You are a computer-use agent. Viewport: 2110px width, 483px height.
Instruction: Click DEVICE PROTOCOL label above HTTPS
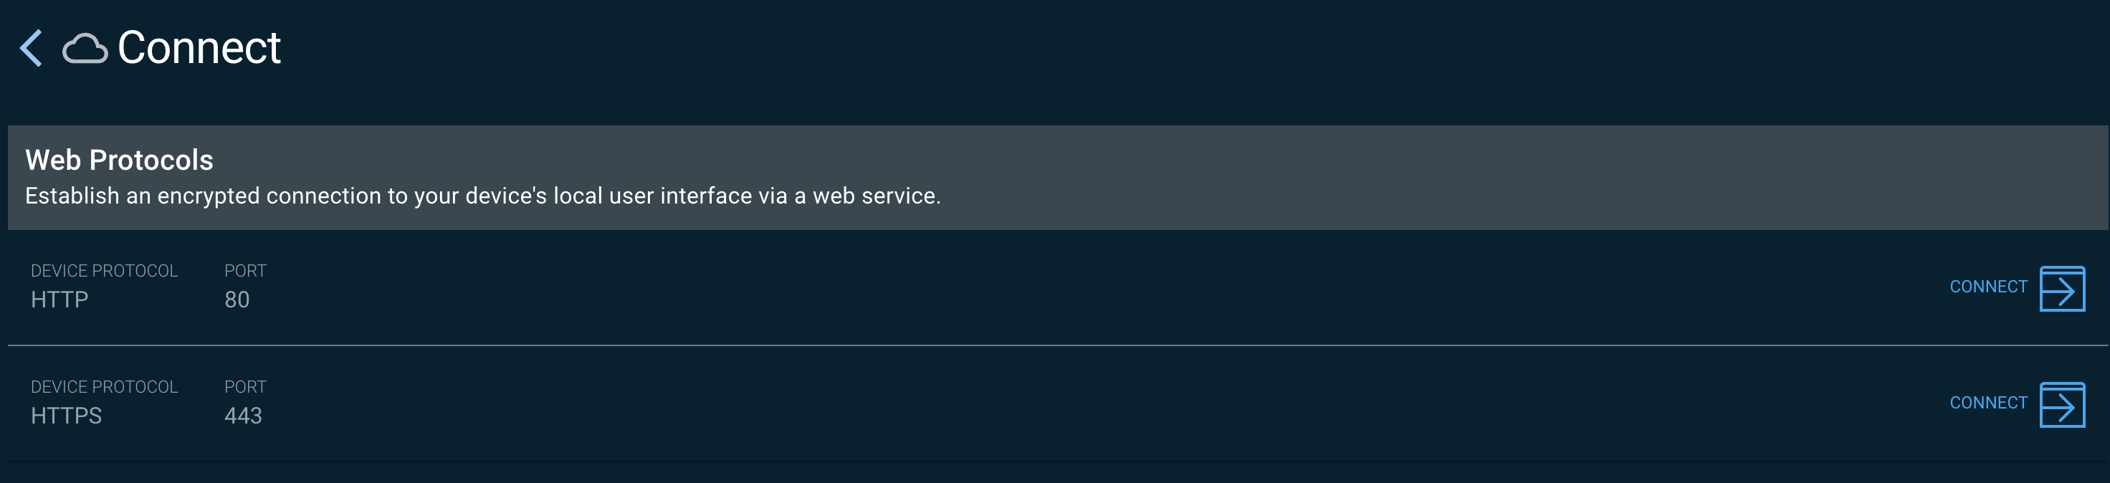[104, 387]
